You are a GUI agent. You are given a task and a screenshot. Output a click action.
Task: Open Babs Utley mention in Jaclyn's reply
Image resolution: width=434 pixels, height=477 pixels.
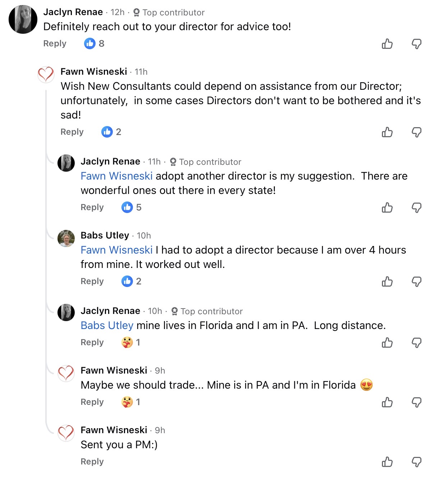[x=107, y=325]
